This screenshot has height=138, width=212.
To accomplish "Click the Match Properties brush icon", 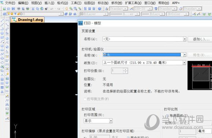I will (x=46, y=9).
